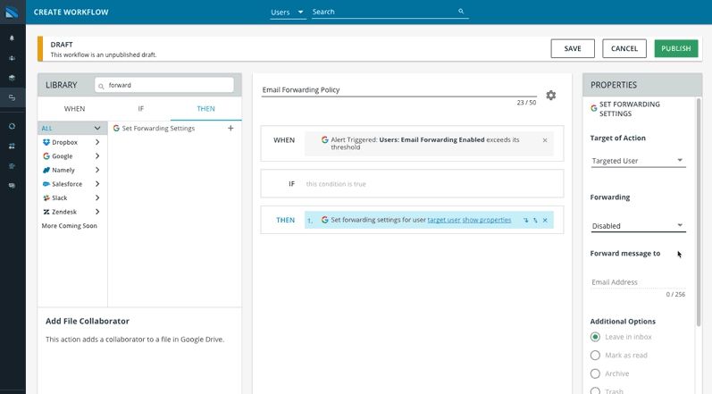Open the circular refresh icon in the left sidebar
This screenshot has height=394, width=712.
click(x=12, y=126)
